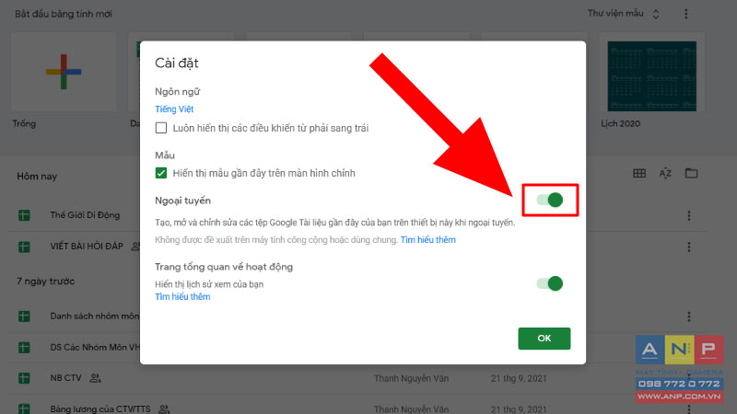This screenshot has height=414, width=737.
Task: Open the Tiếng Việt language selector
Action: (174, 109)
